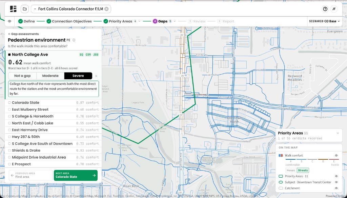
Task: Open the SCENARIO CO Base dropdown
Action: click(324, 21)
